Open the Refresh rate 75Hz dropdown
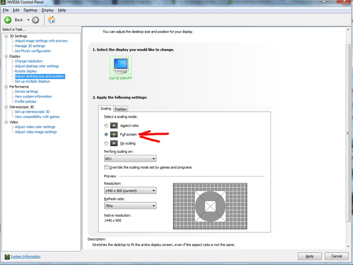Image resolution: width=353 pixels, height=265 pixels. pos(130,206)
